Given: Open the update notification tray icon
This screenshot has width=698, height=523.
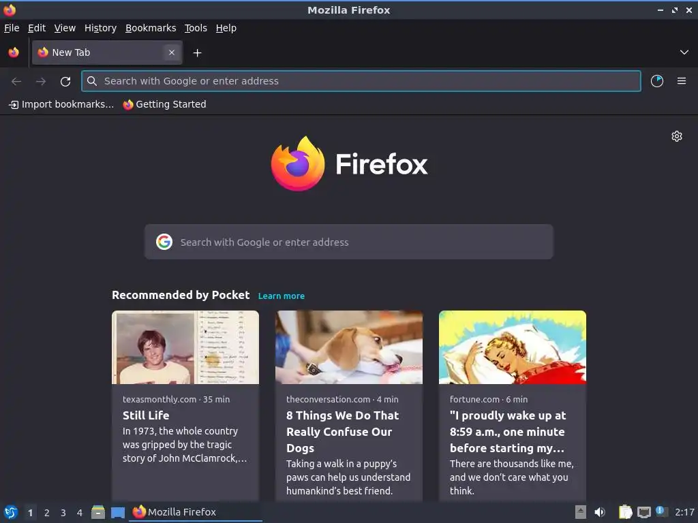Looking at the screenshot, I should (662, 511).
